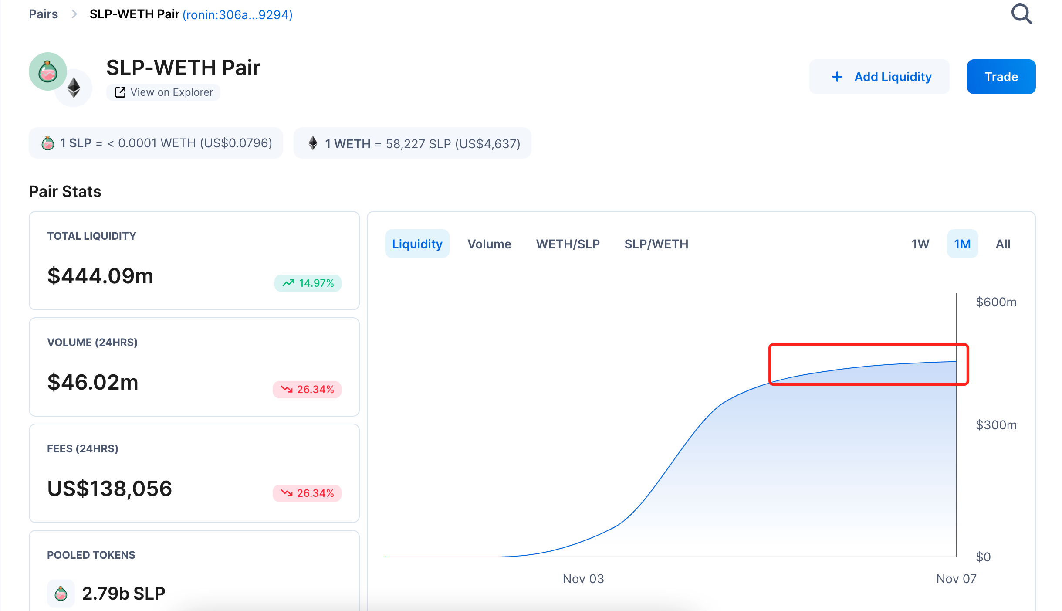Select the All time range
Image resolution: width=1062 pixels, height=611 pixels.
[1003, 244]
